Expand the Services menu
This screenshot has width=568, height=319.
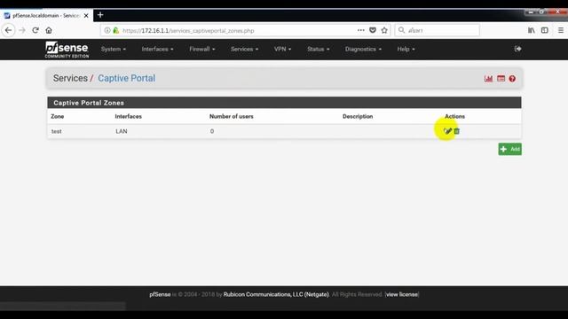click(245, 49)
